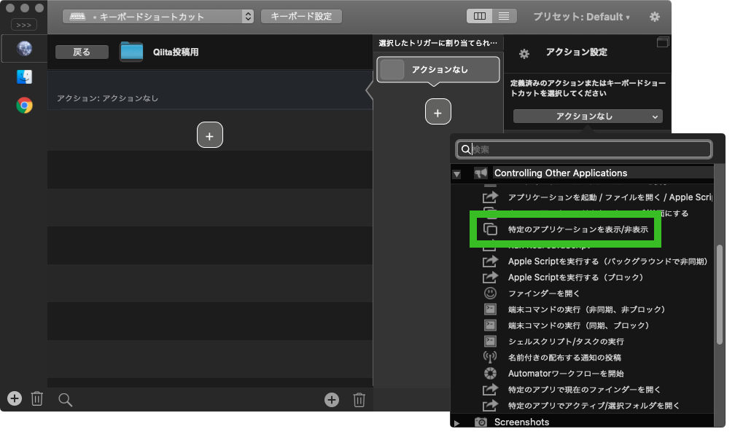Viewport: 735px width, 437px height.
Task: Click the Automator workflow icon
Action: pos(490,373)
